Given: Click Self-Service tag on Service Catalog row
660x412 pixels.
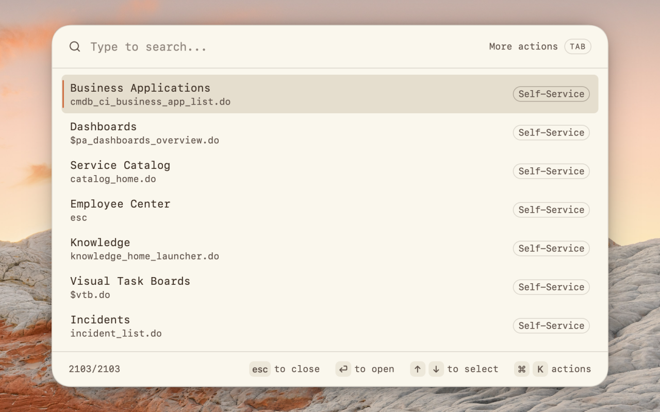Looking at the screenshot, I should (x=551, y=171).
